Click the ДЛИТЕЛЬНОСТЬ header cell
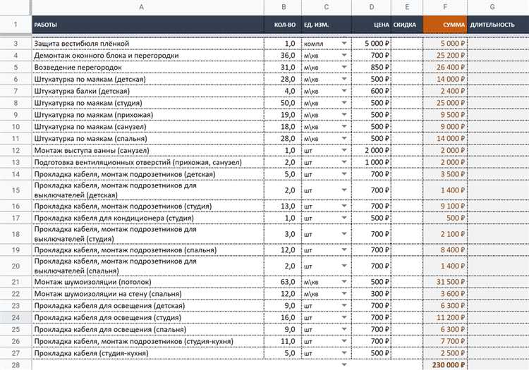The height and width of the screenshot is (370, 529). [x=492, y=25]
